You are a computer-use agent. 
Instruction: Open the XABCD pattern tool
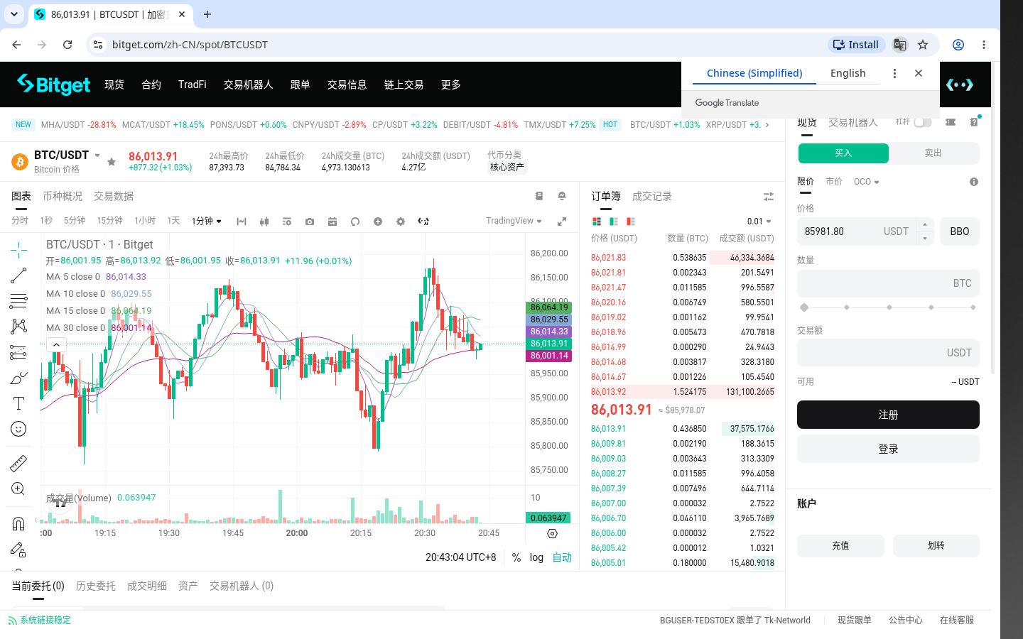coord(19,327)
